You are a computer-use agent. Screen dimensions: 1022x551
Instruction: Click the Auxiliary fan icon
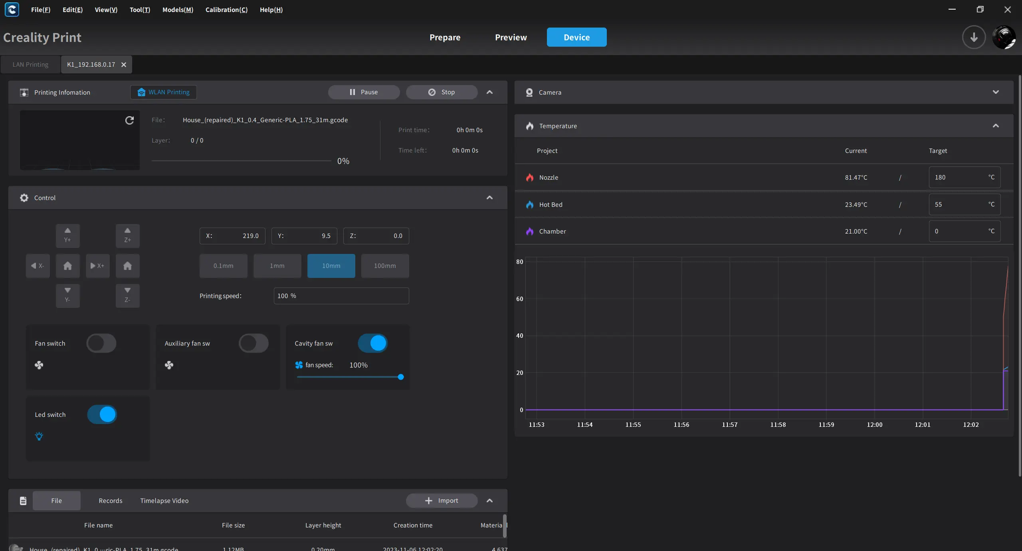pos(169,365)
